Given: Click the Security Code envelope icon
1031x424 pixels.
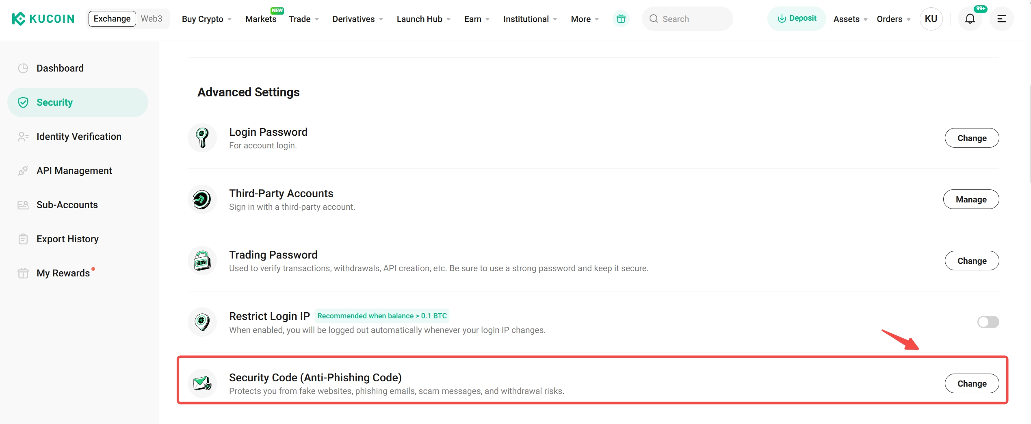Looking at the screenshot, I should (x=202, y=383).
